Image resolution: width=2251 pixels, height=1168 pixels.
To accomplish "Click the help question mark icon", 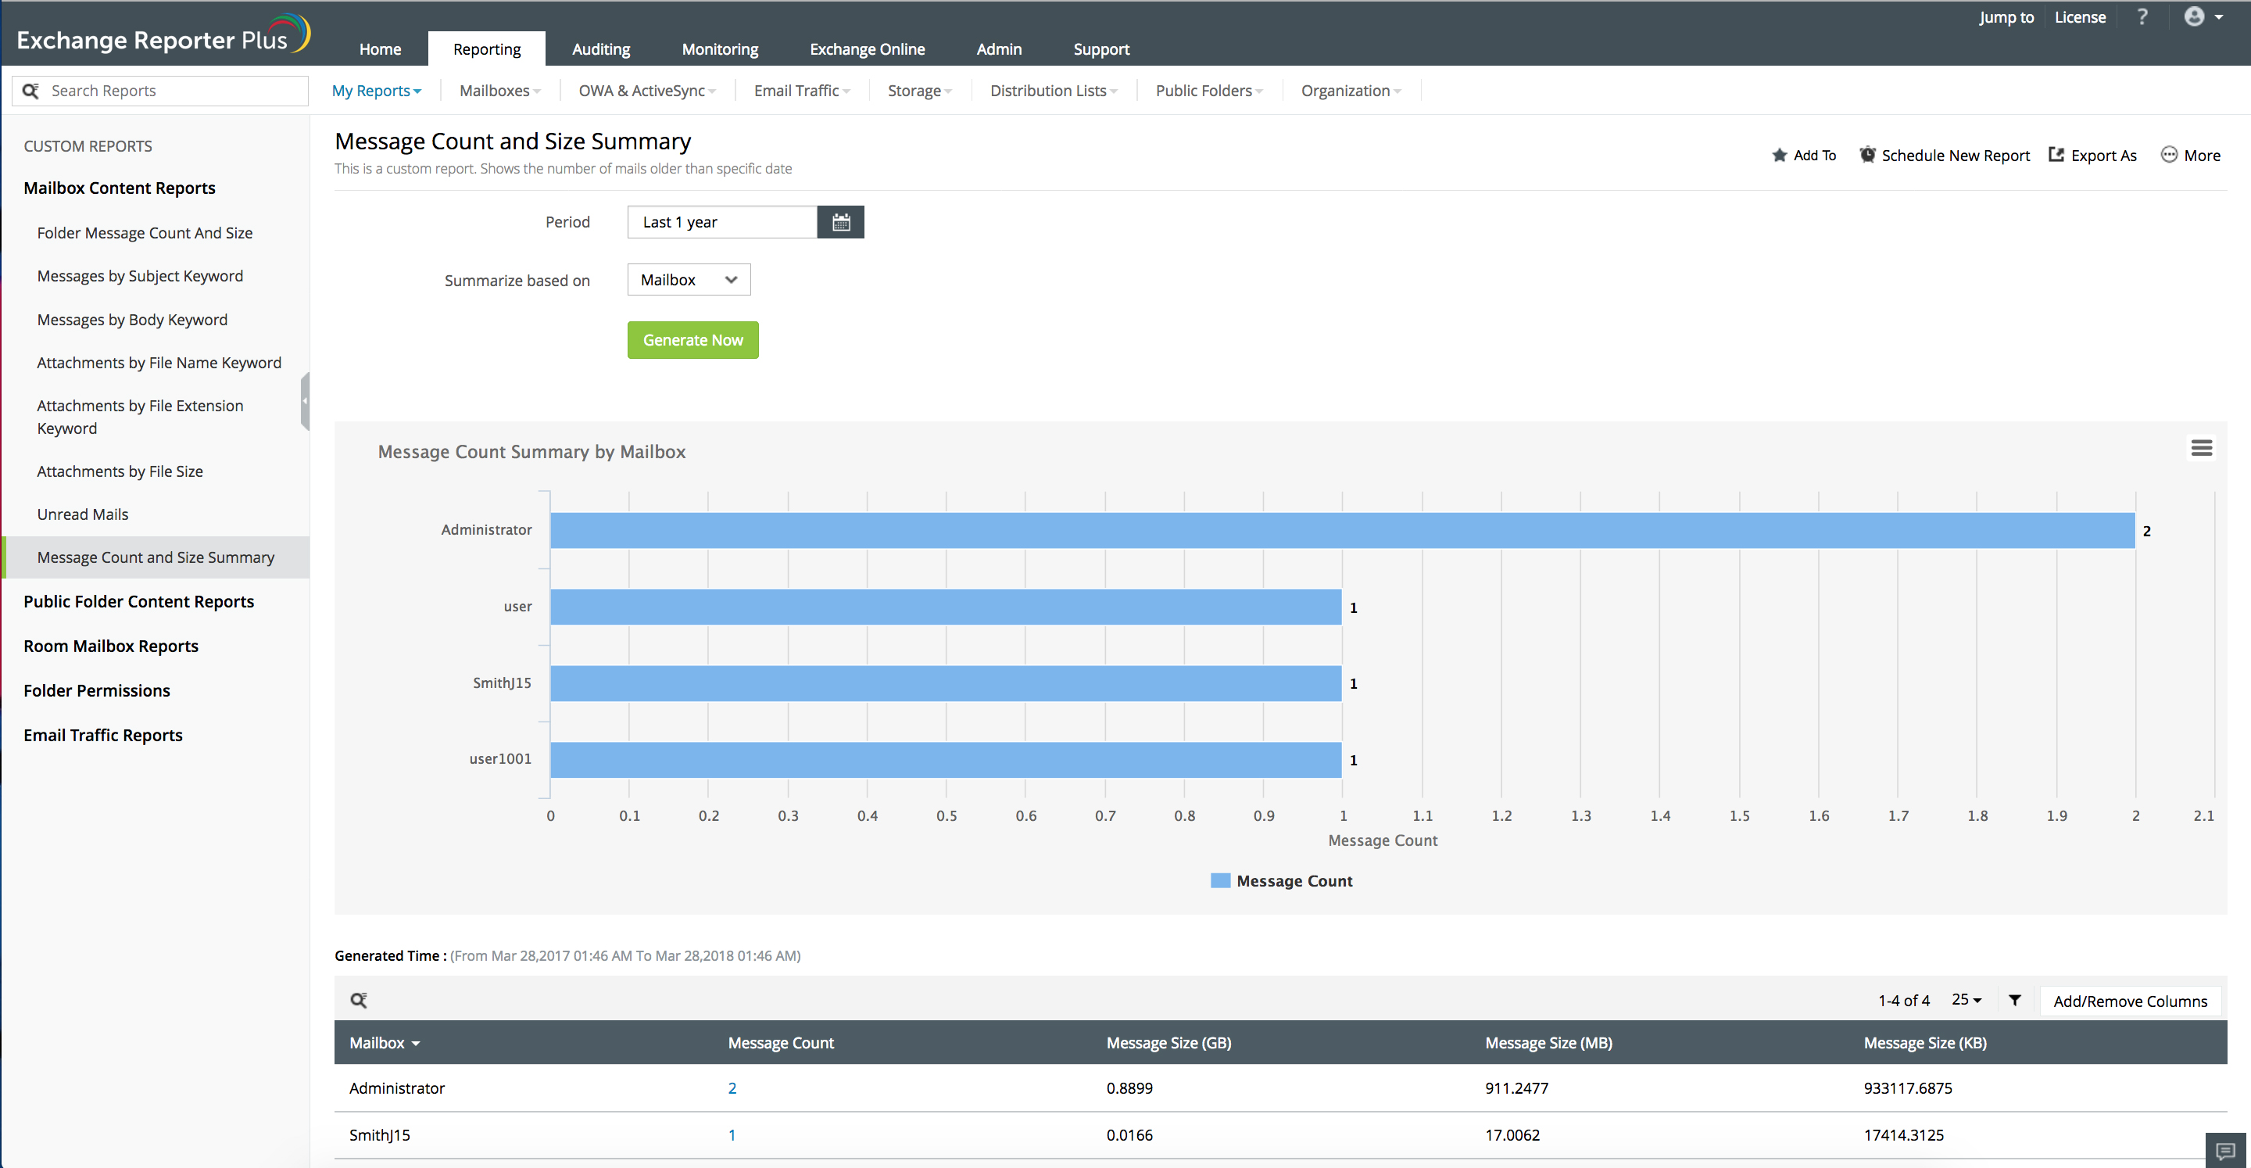I will coord(2142,16).
